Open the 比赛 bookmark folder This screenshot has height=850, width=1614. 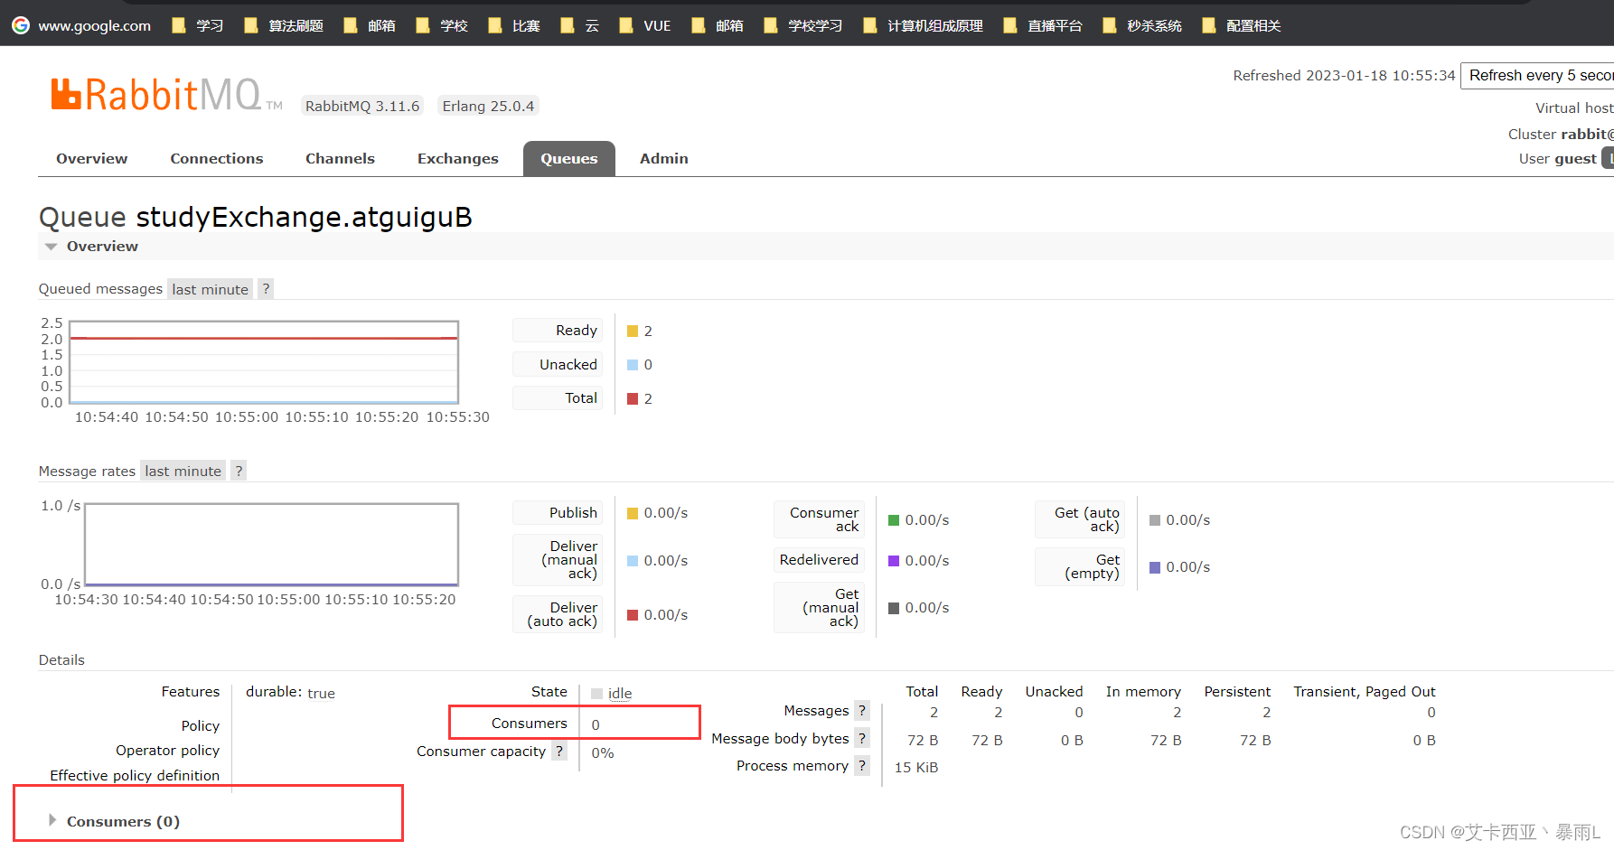(x=513, y=25)
